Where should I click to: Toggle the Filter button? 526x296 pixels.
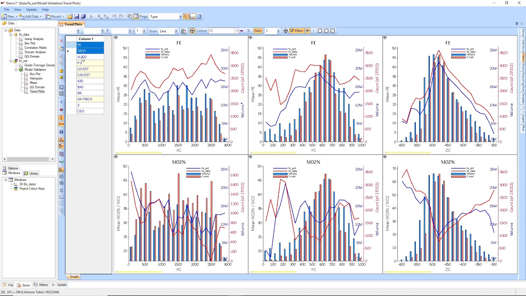pyautogui.click(x=296, y=31)
